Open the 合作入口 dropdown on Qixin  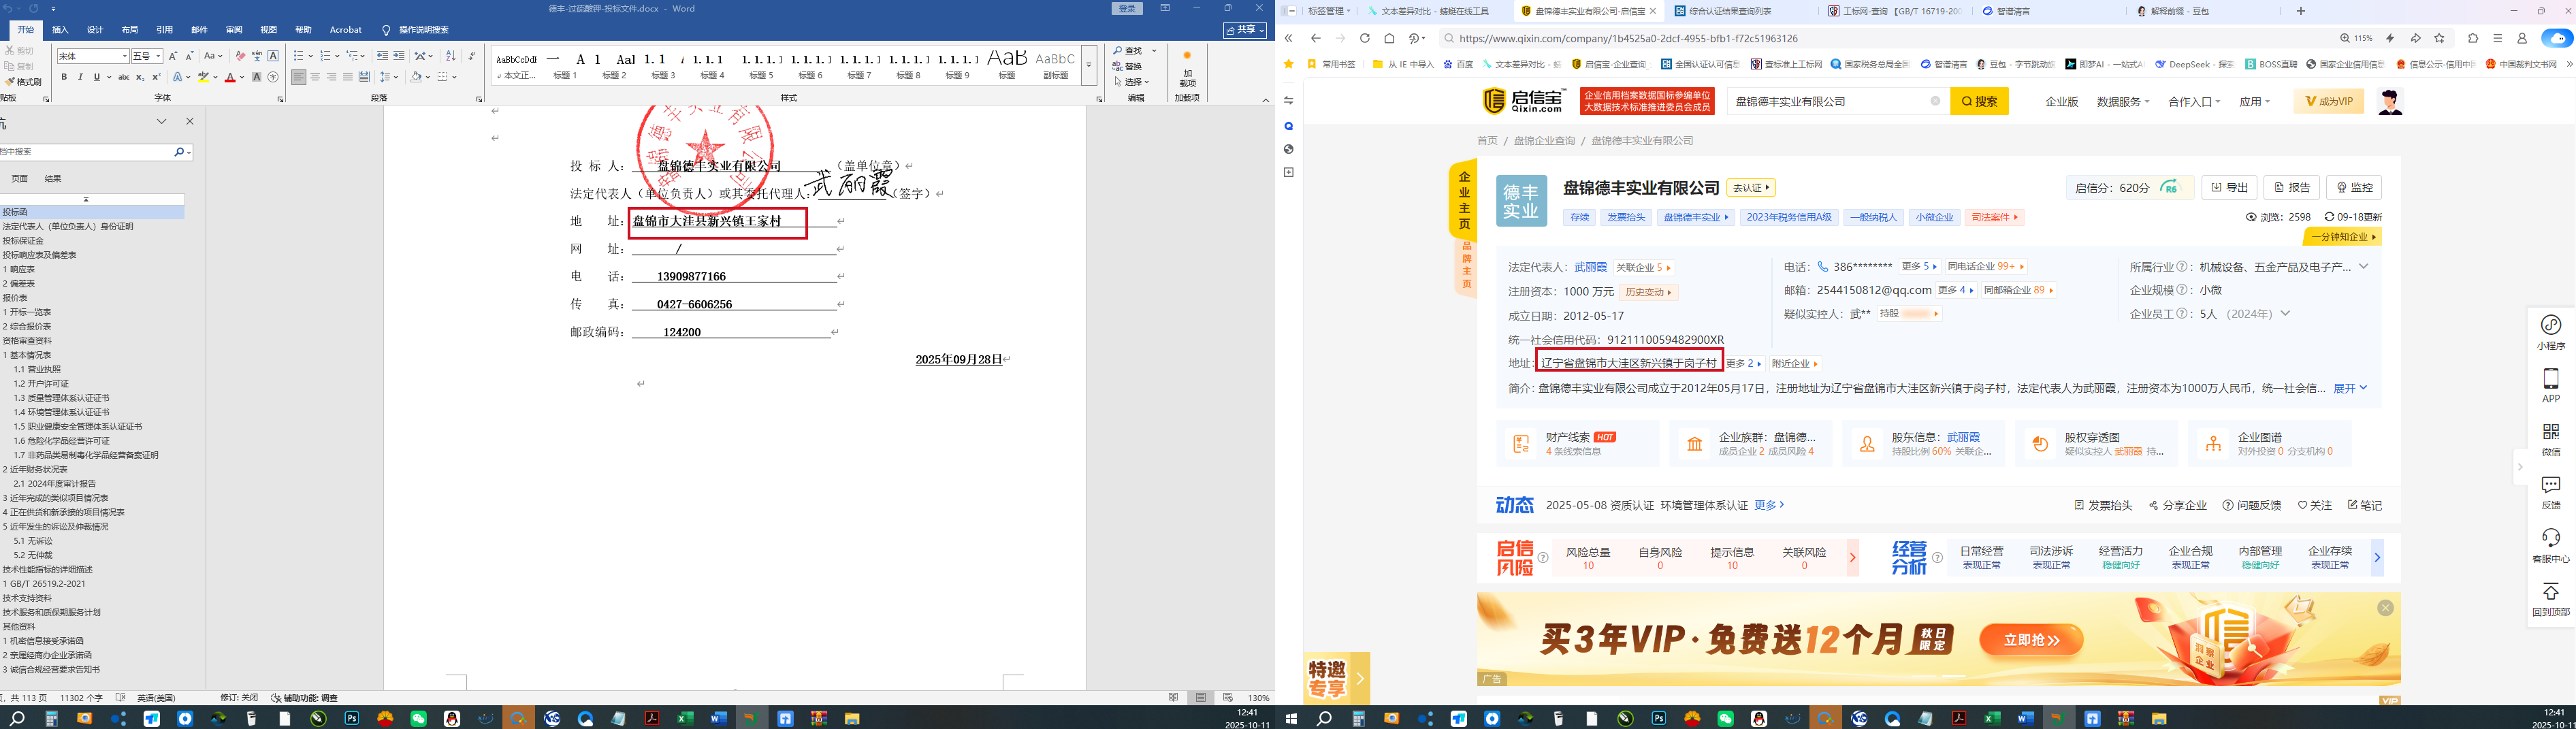point(2194,102)
